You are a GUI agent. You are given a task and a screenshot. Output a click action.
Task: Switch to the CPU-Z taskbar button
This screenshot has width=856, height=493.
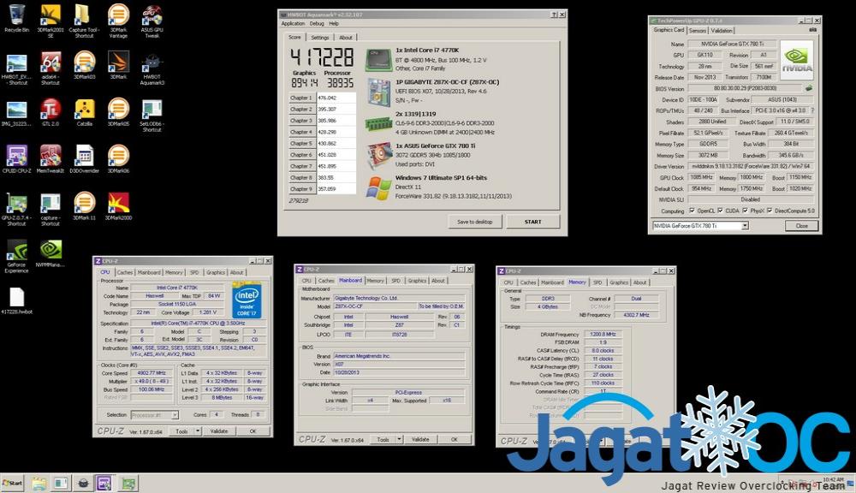[104, 484]
